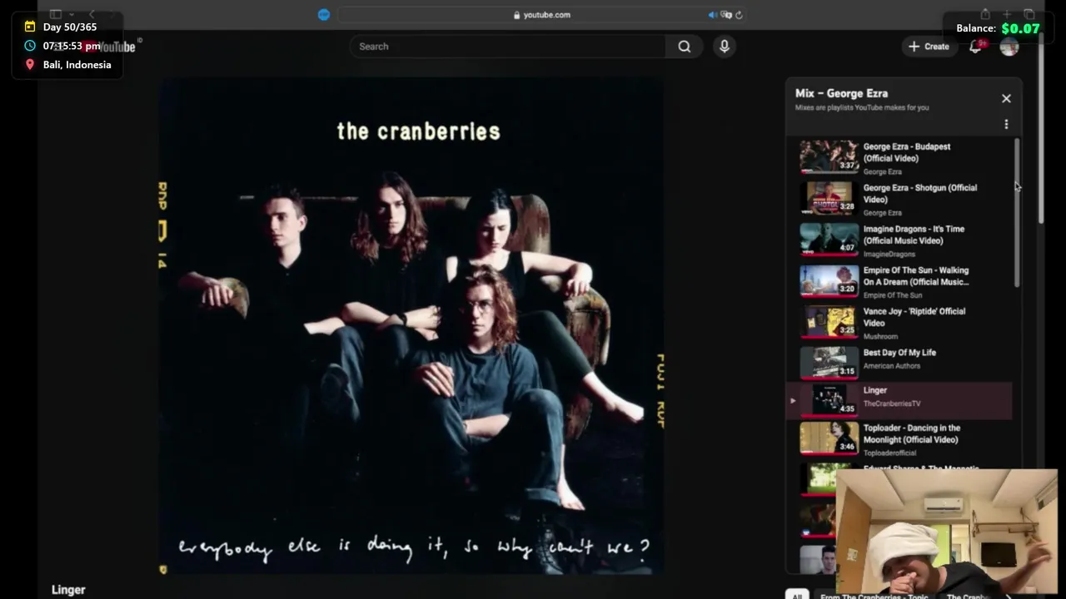This screenshot has width=1066, height=599.
Task: Select Best Day Of My Life by American Authors
Action: (x=899, y=362)
